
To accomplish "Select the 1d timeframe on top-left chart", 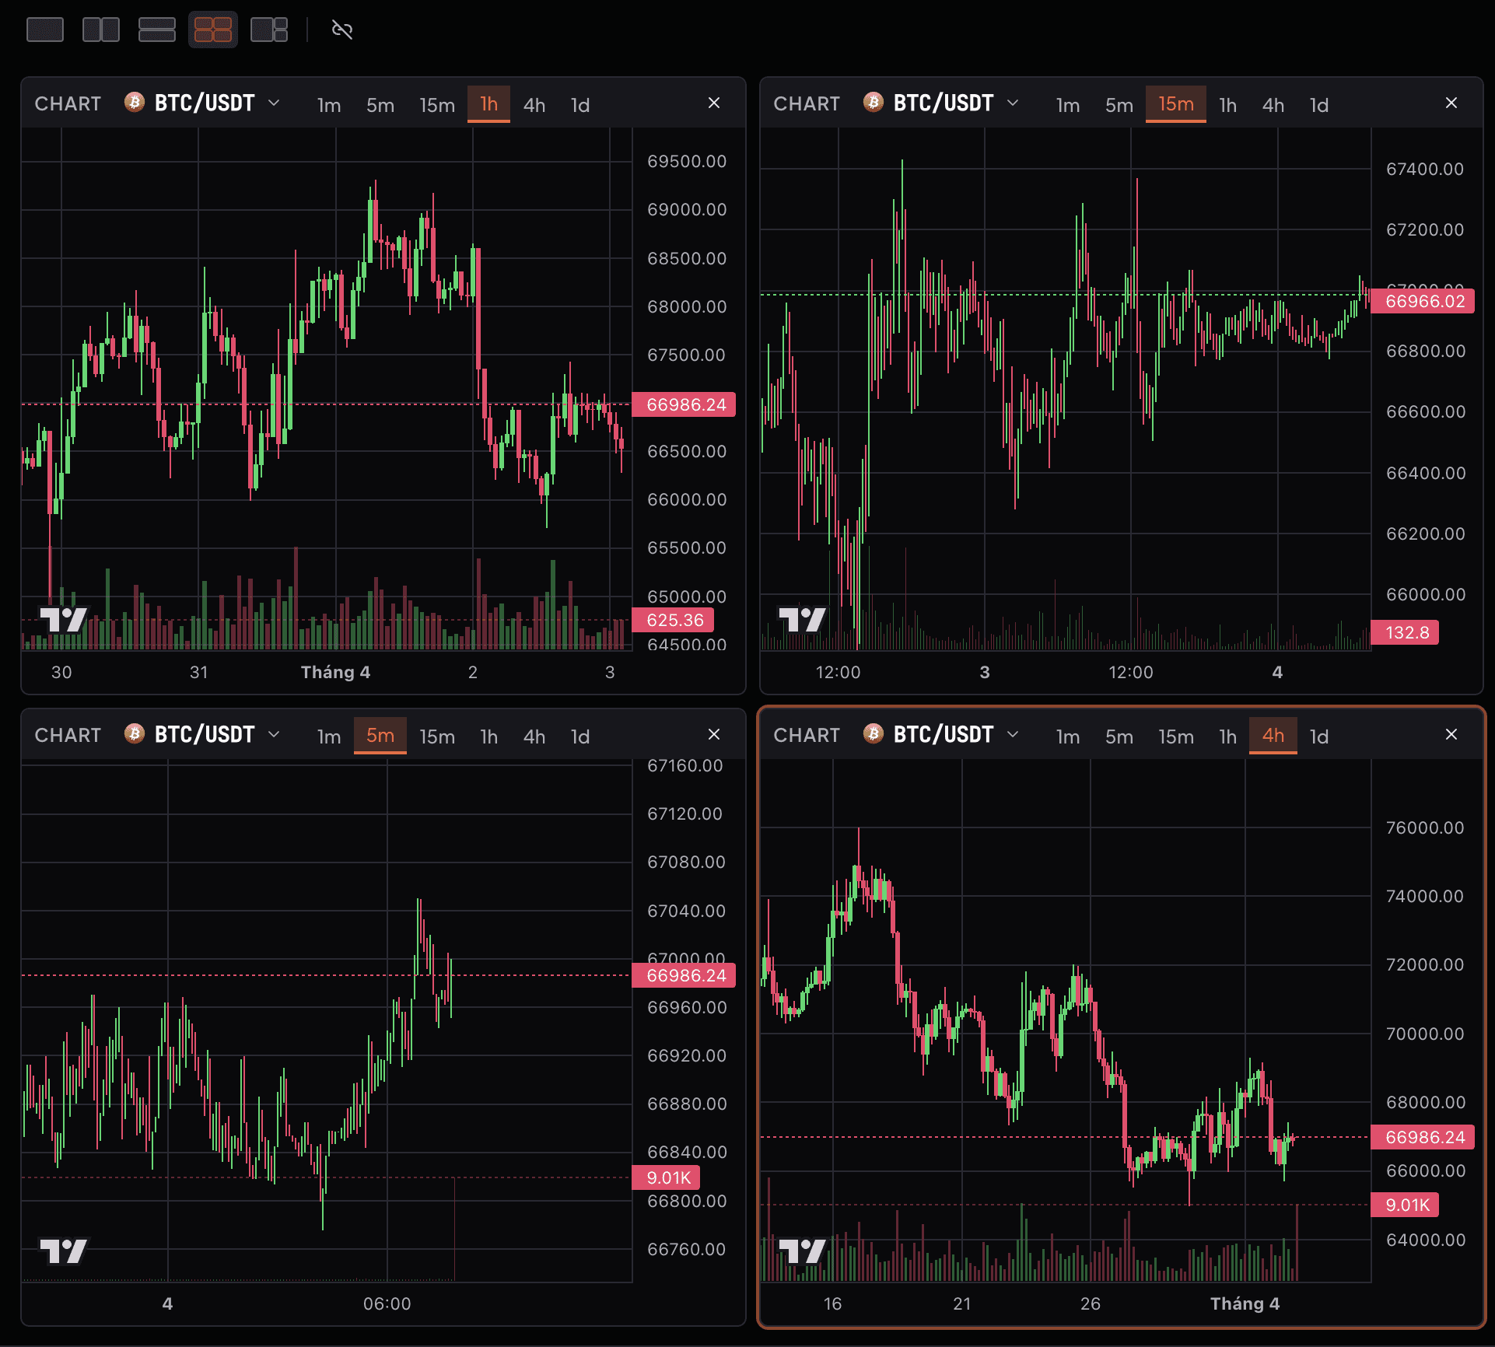I will click(x=580, y=104).
